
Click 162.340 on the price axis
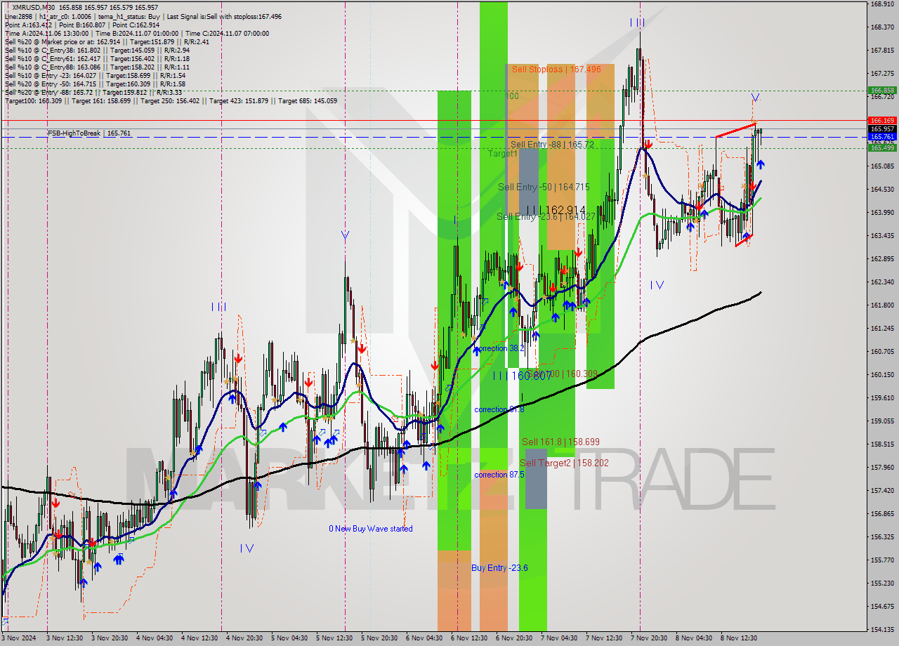point(882,282)
